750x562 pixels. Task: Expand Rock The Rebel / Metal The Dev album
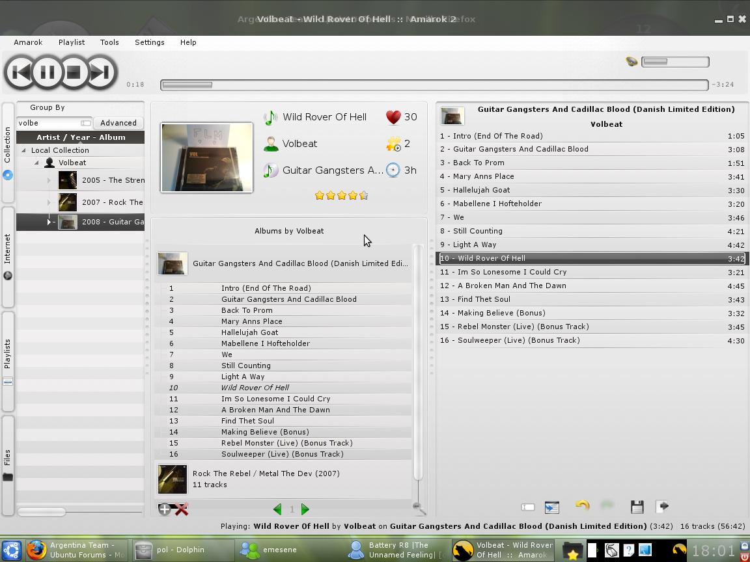point(283,479)
